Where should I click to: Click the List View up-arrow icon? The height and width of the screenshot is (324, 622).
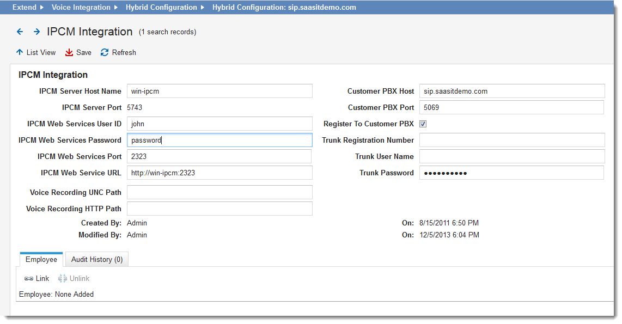point(20,53)
